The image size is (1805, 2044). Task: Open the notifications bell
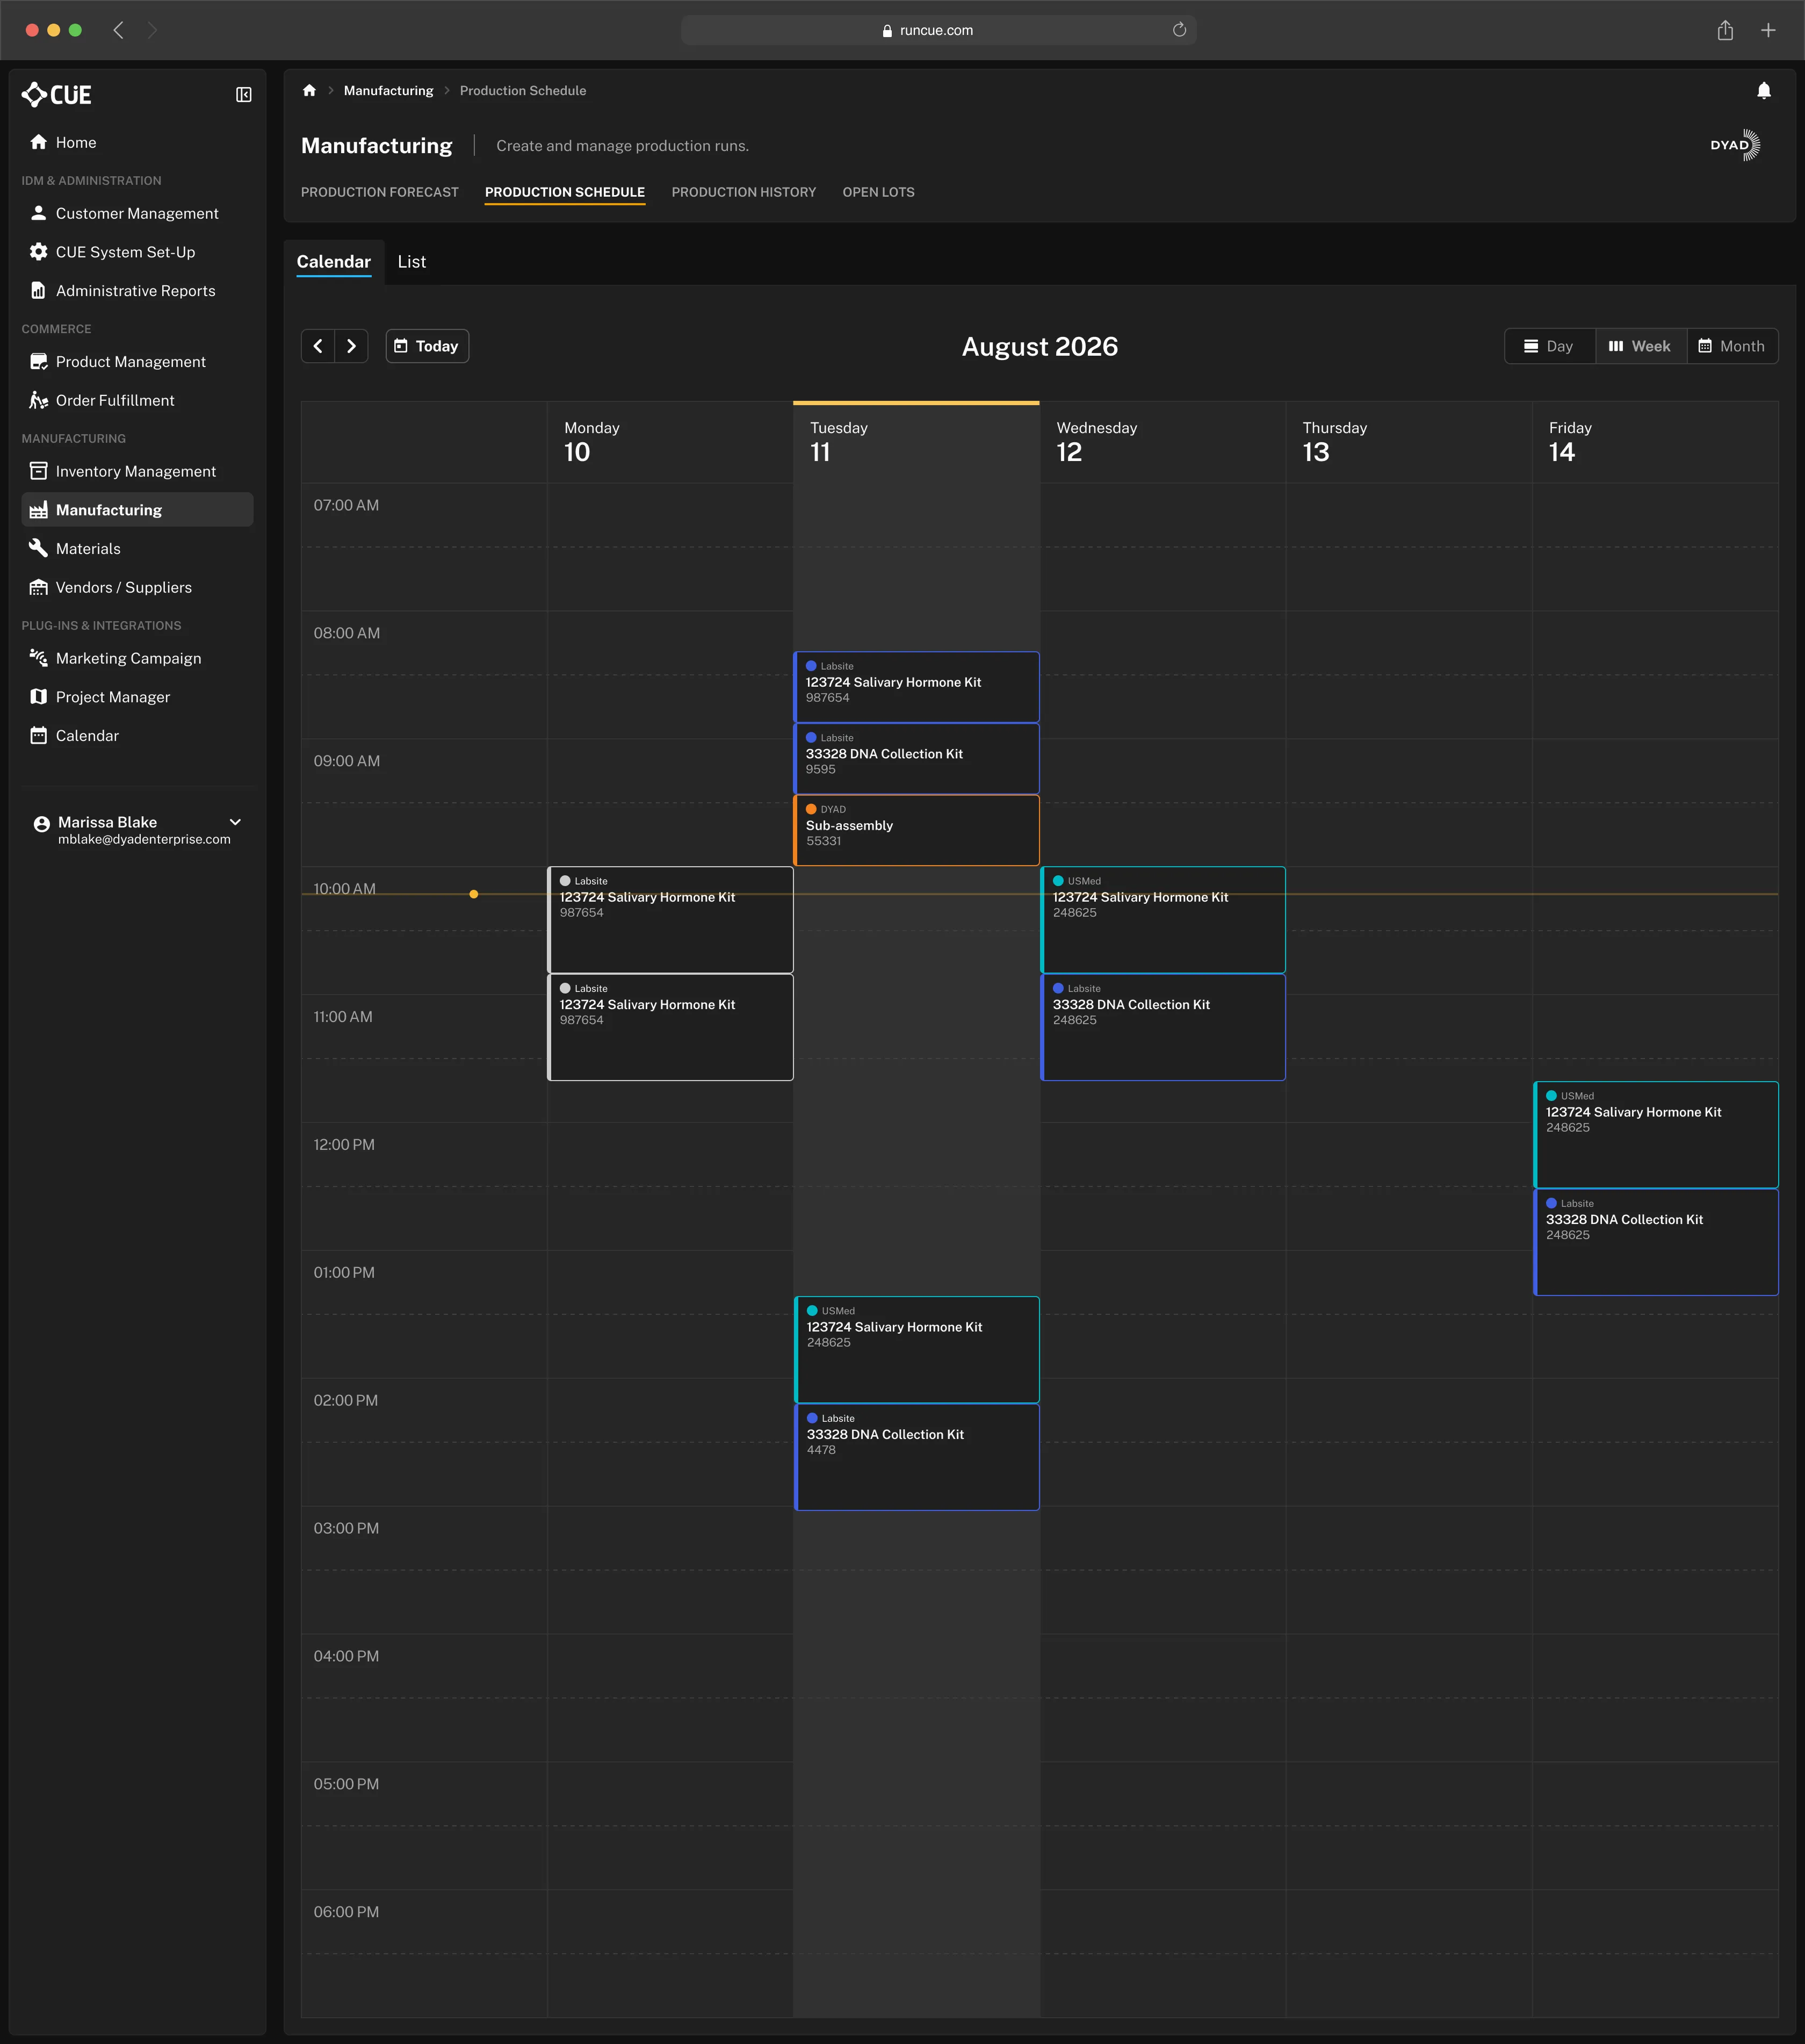(x=1764, y=91)
